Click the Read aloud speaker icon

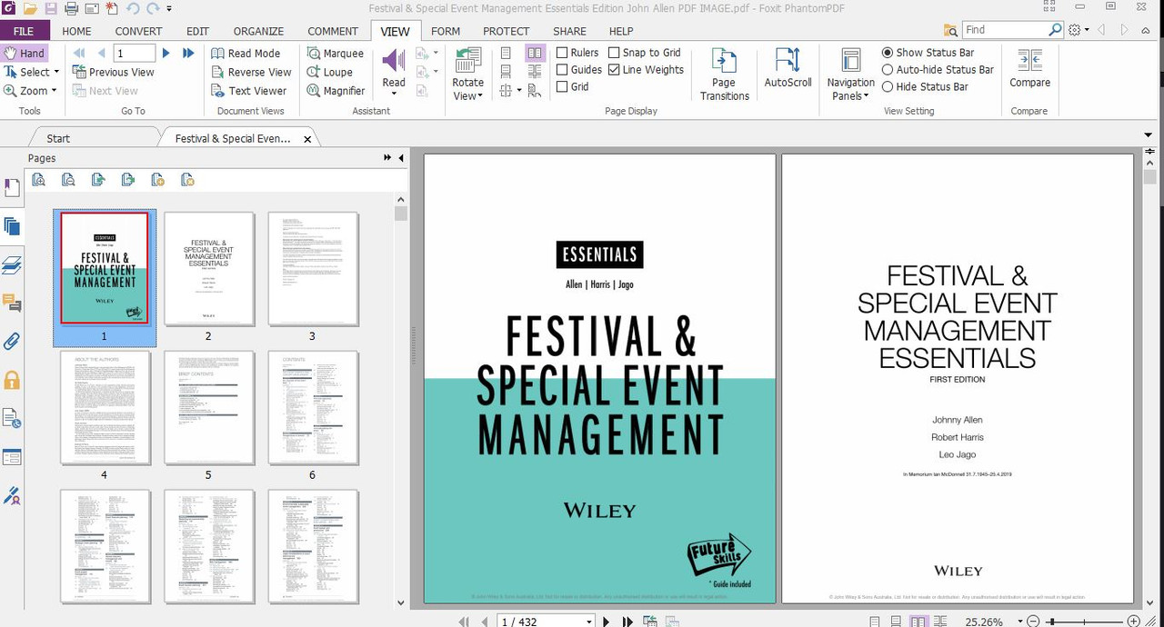[x=394, y=61]
